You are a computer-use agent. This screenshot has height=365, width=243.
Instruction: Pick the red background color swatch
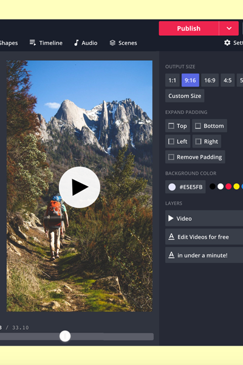tap(228, 187)
